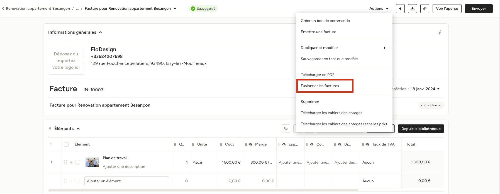
Task: Select Télécharger les cahiers des charges (sans les prix)
Action: (x=344, y=124)
